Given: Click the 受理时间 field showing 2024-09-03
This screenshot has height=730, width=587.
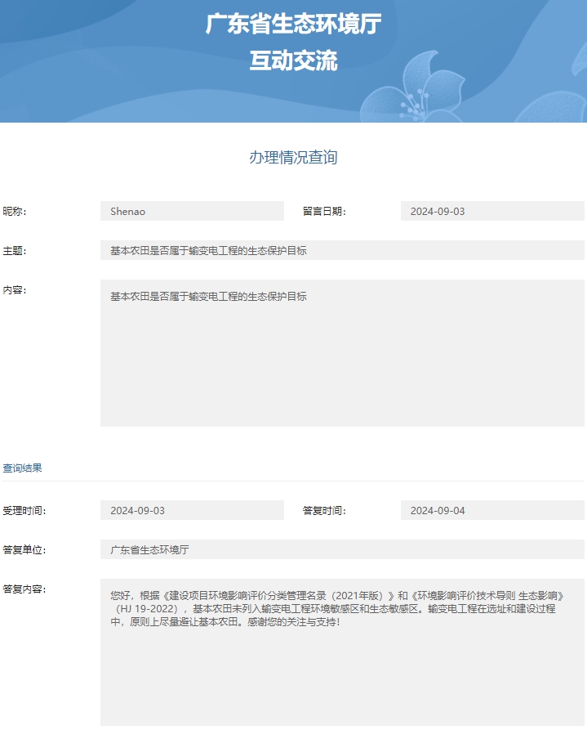Looking at the screenshot, I should coord(192,510).
